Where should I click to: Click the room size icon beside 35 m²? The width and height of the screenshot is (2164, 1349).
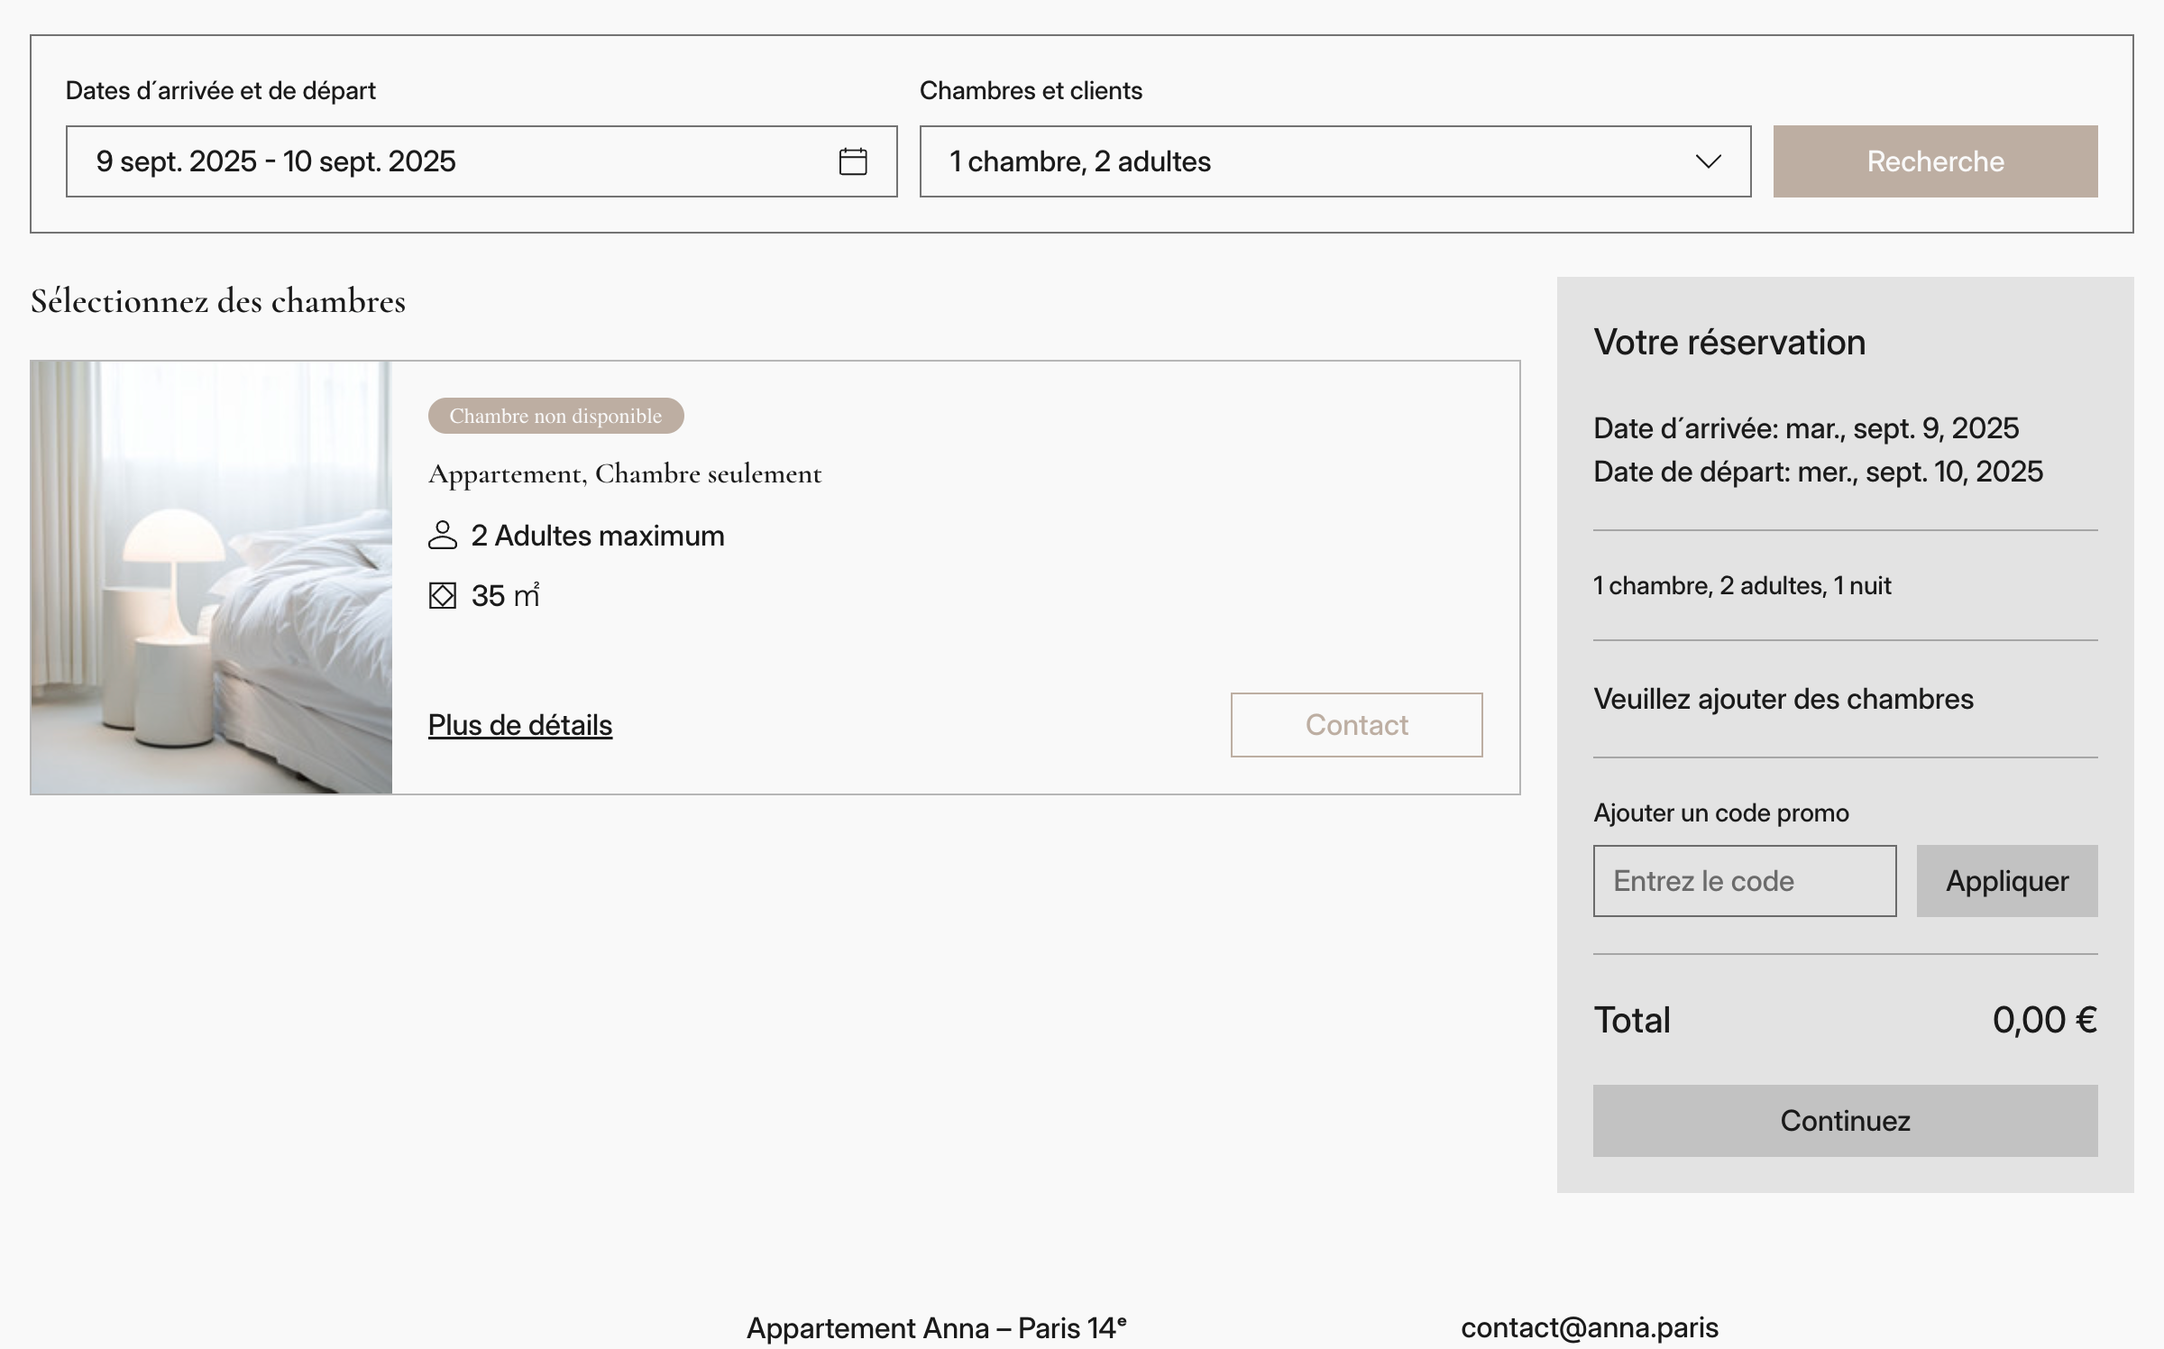[442, 595]
